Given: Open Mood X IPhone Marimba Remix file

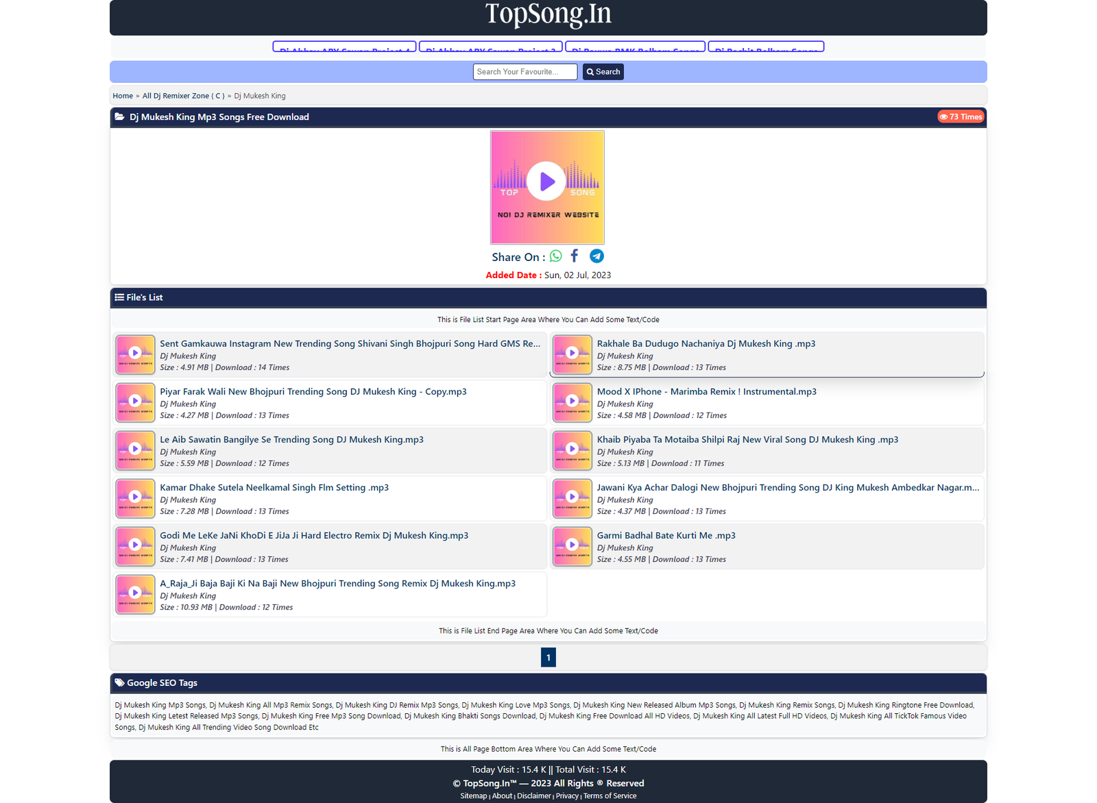Looking at the screenshot, I should [706, 392].
